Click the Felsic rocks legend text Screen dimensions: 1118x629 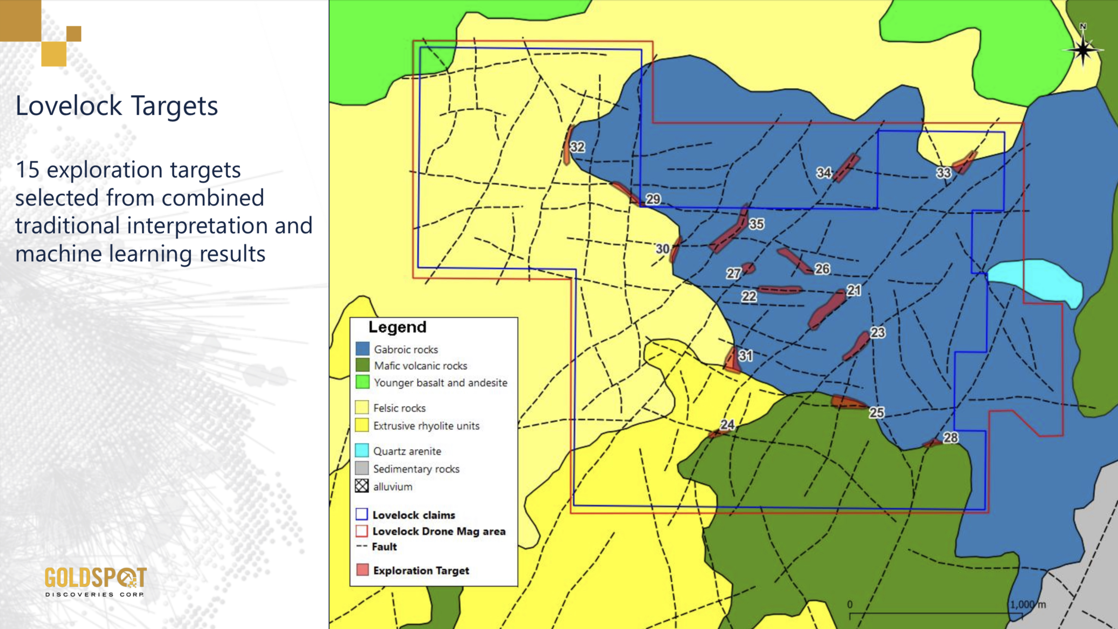coord(399,408)
